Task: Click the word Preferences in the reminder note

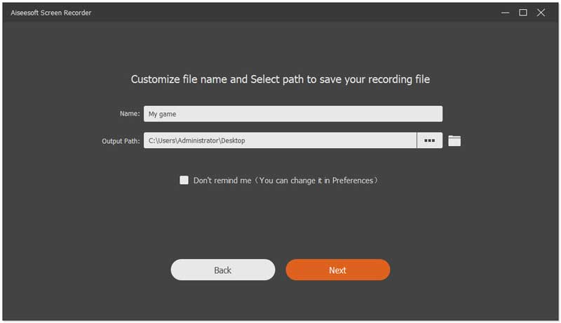Action: pos(353,180)
